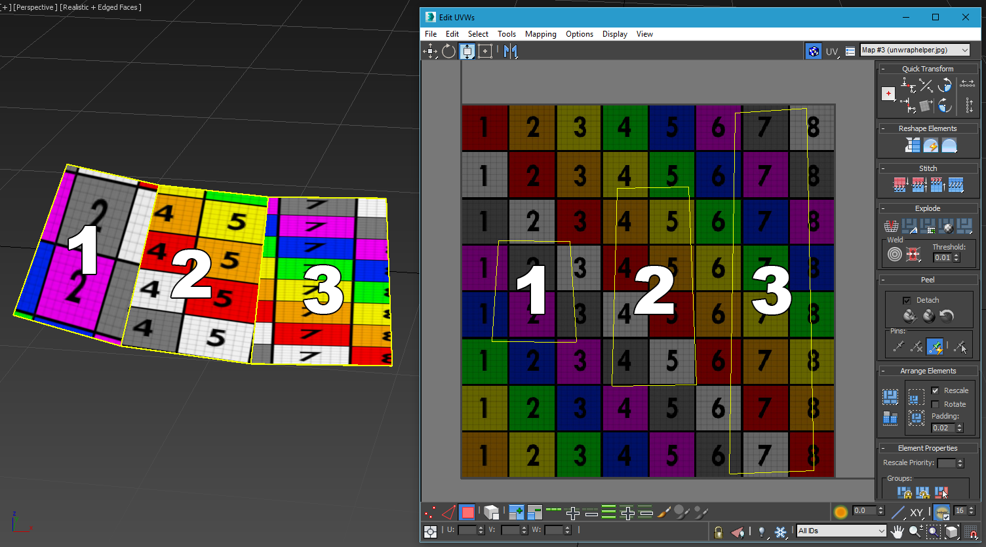Collapse the Stitch rollout
986x547 pixels.
click(x=884, y=168)
